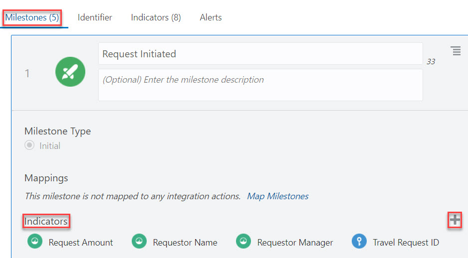Click the Requestor Name indicator icon

tap(139, 242)
